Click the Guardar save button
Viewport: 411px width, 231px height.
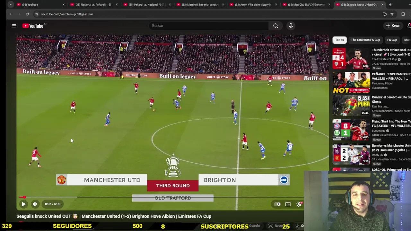click(x=252, y=226)
